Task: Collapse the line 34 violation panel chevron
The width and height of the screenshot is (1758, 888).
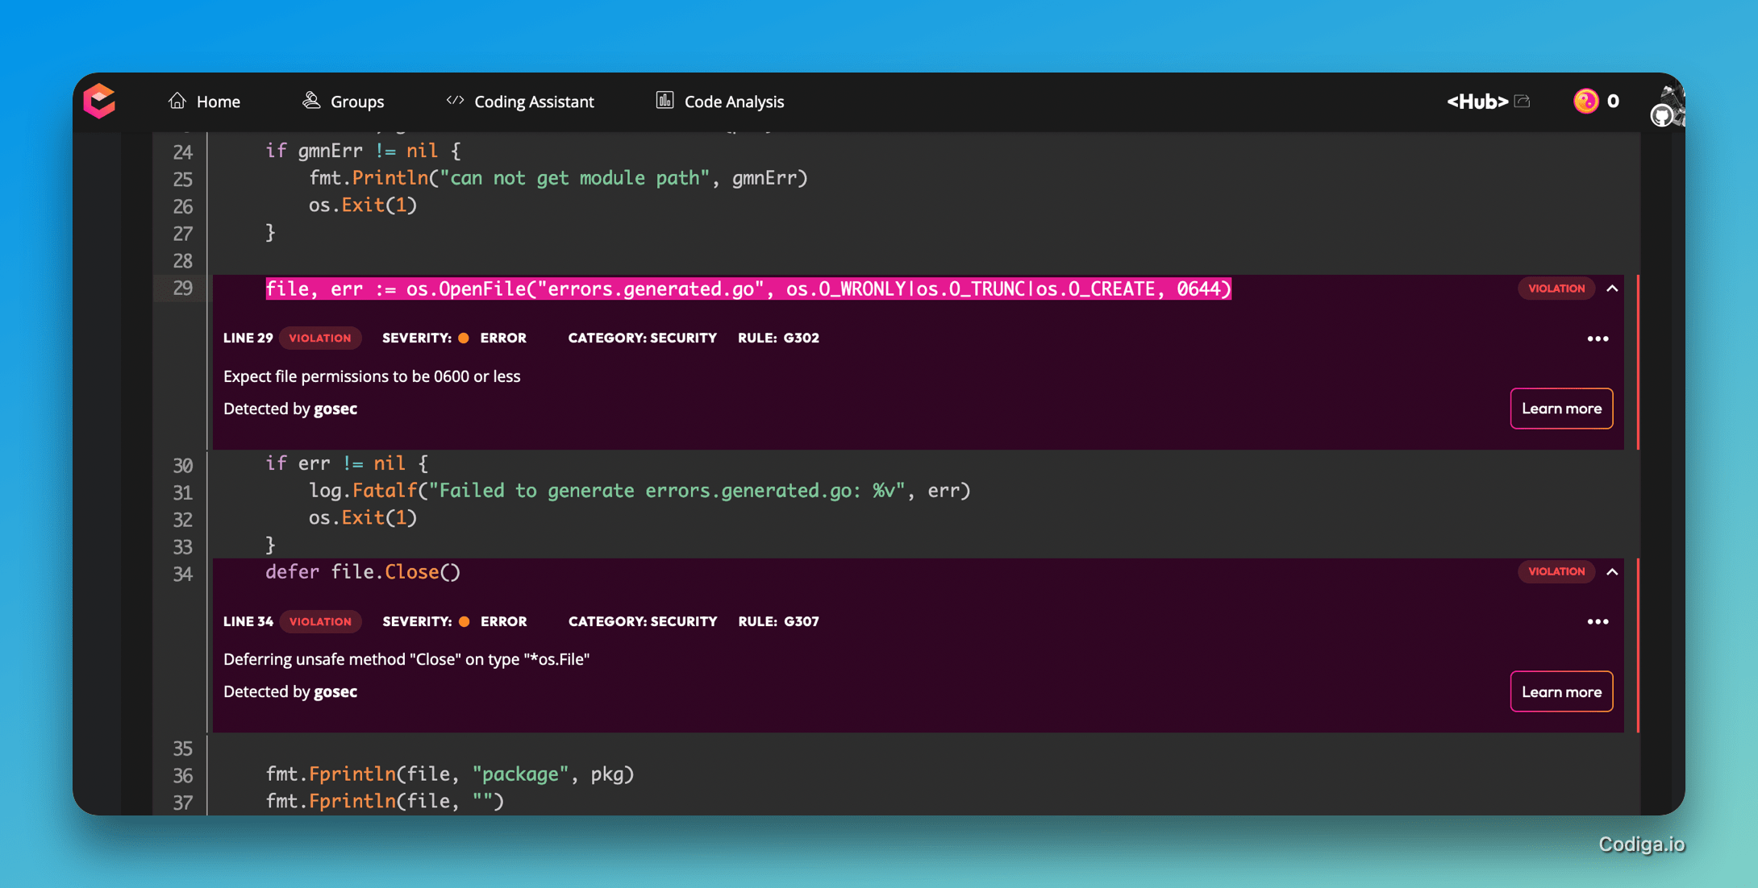Action: [x=1612, y=571]
